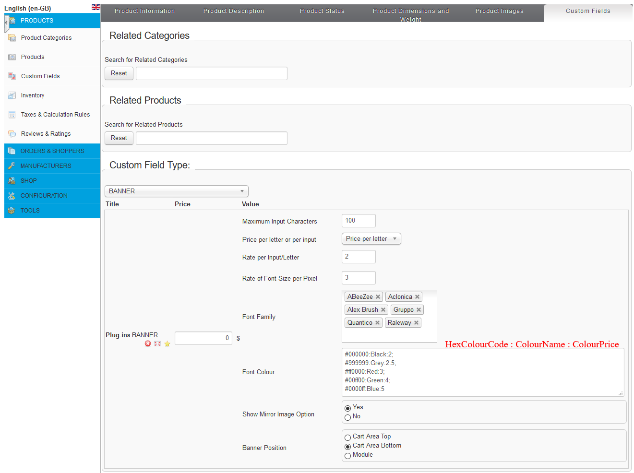This screenshot has width=634, height=473.
Task: Select Module as banner position
Action: click(347, 456)
